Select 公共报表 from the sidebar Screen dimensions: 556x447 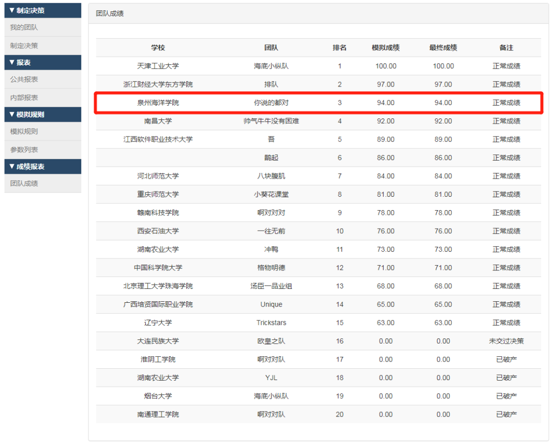pyautogui.click(x=24, y=79)
